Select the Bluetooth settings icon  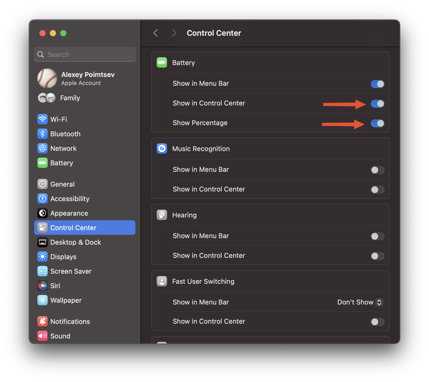(x=43, y=134)
